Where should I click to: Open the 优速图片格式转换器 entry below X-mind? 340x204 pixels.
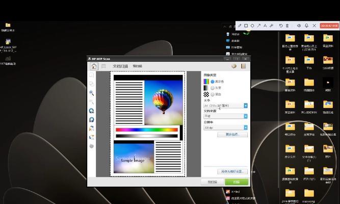point(241,198)
